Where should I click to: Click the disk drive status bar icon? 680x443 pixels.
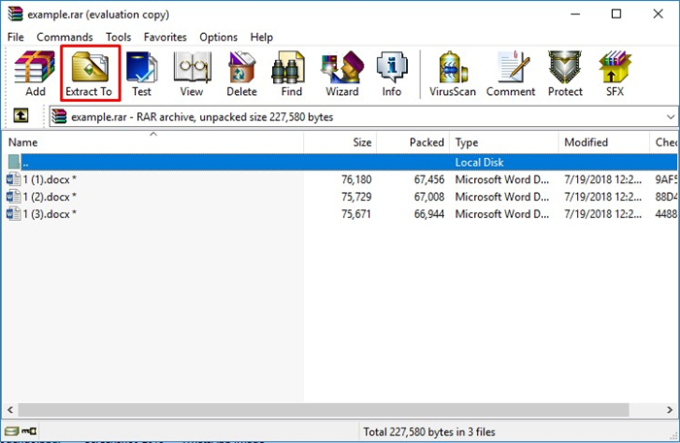(12, 431)
